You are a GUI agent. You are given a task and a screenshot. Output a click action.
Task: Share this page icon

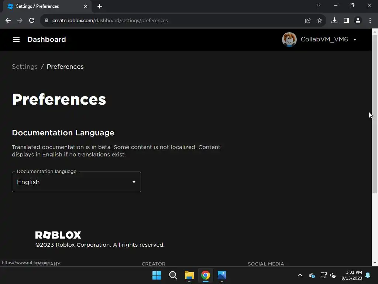[307, 21]
